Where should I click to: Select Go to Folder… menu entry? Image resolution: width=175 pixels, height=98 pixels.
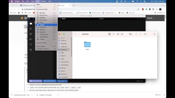click(46, 47)
